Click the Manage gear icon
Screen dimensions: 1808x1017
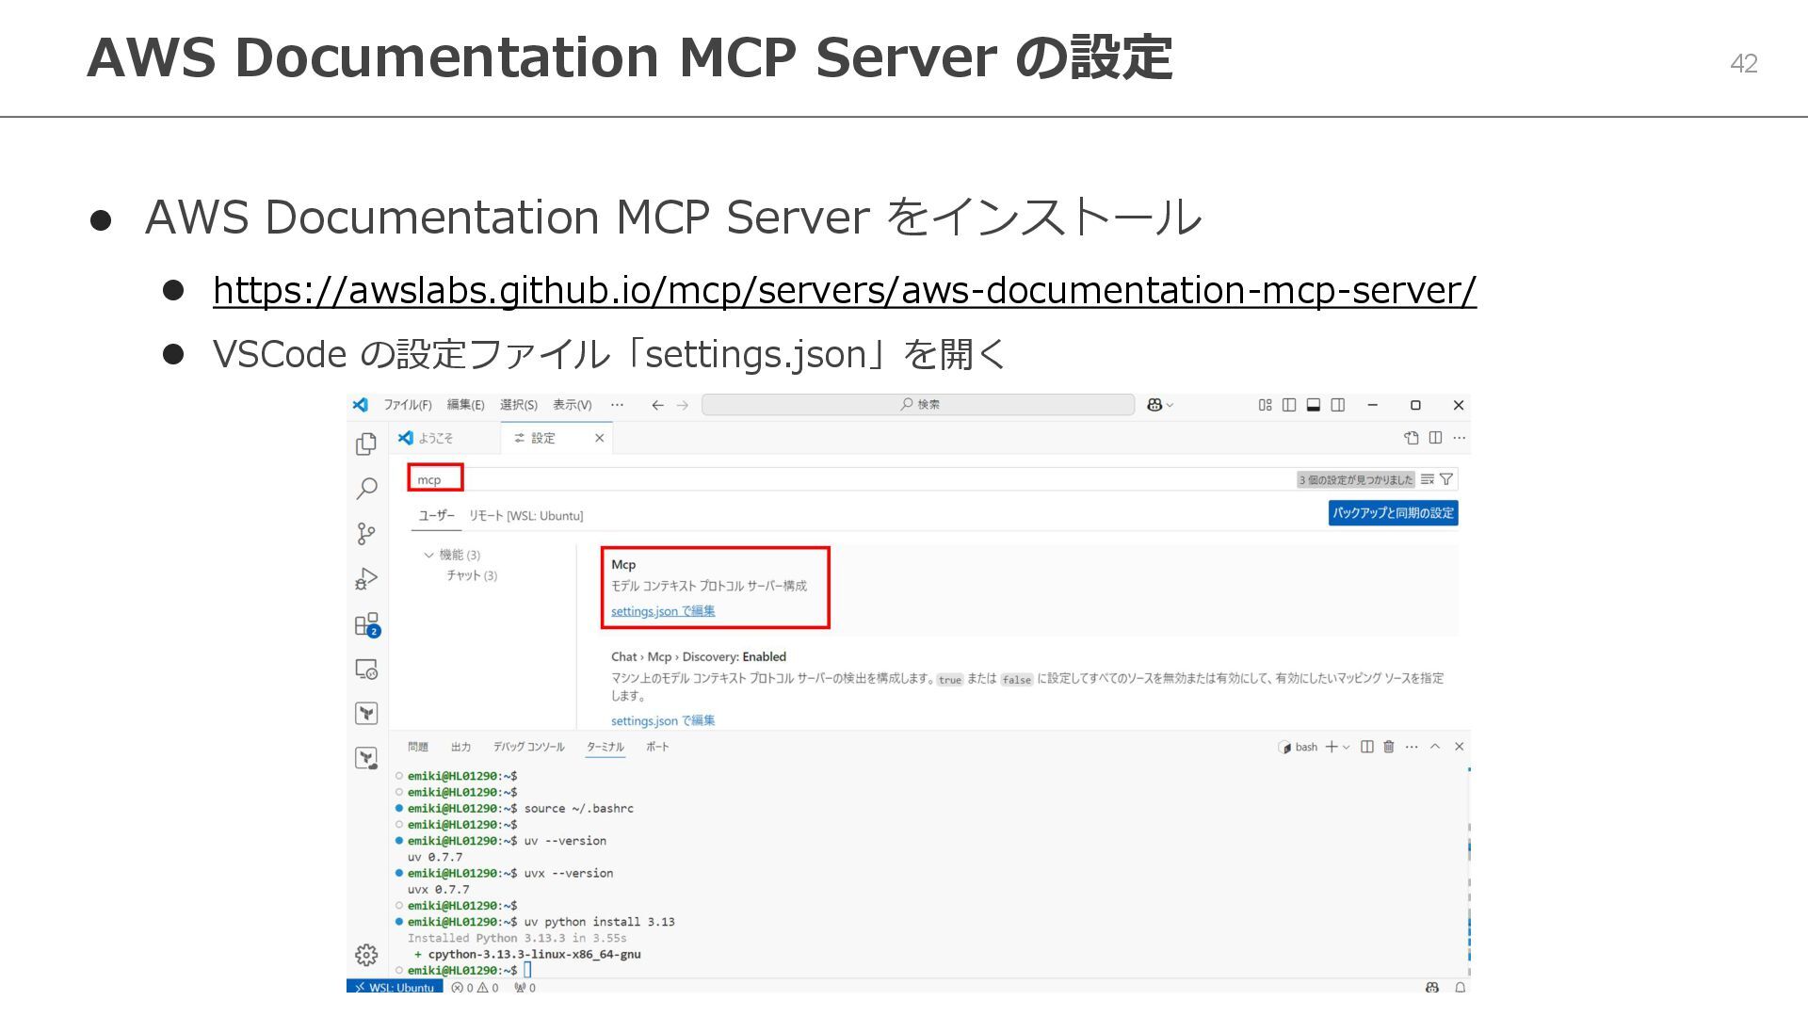coord(366,955)
